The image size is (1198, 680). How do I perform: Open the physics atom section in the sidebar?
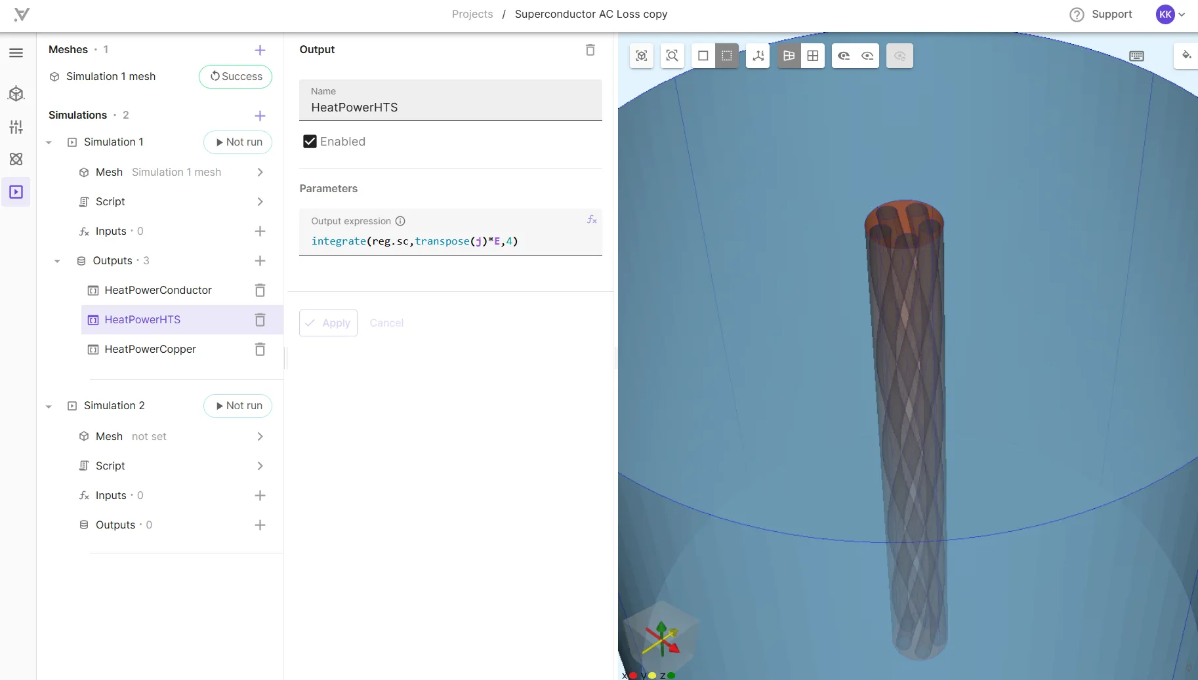[16, 159]
